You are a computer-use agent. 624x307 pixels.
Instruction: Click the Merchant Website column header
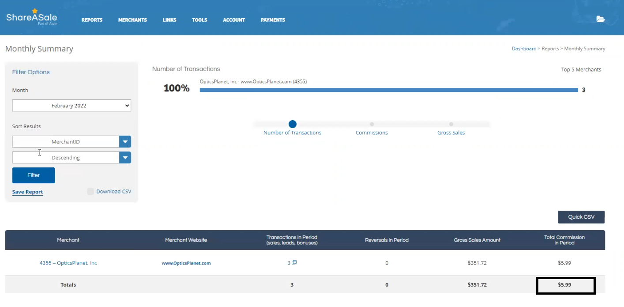tap(186, 240)
